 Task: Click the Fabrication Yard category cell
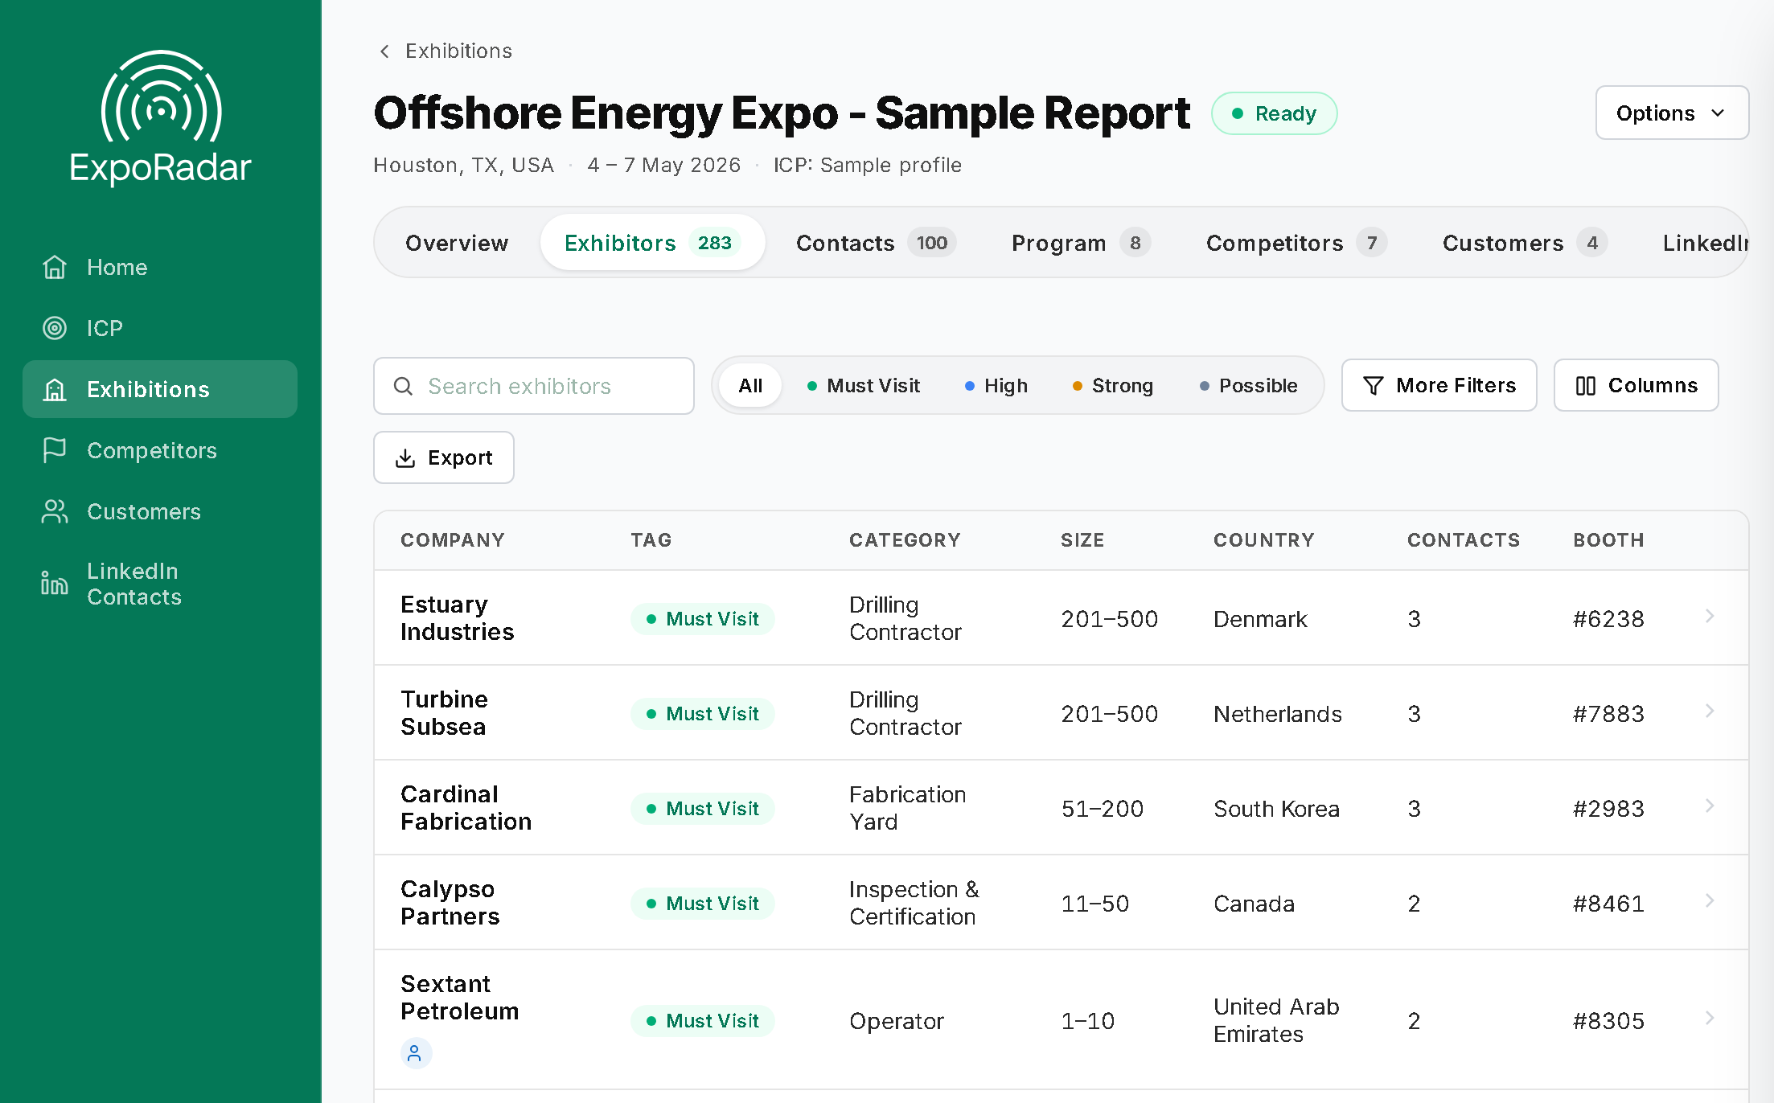908,808
